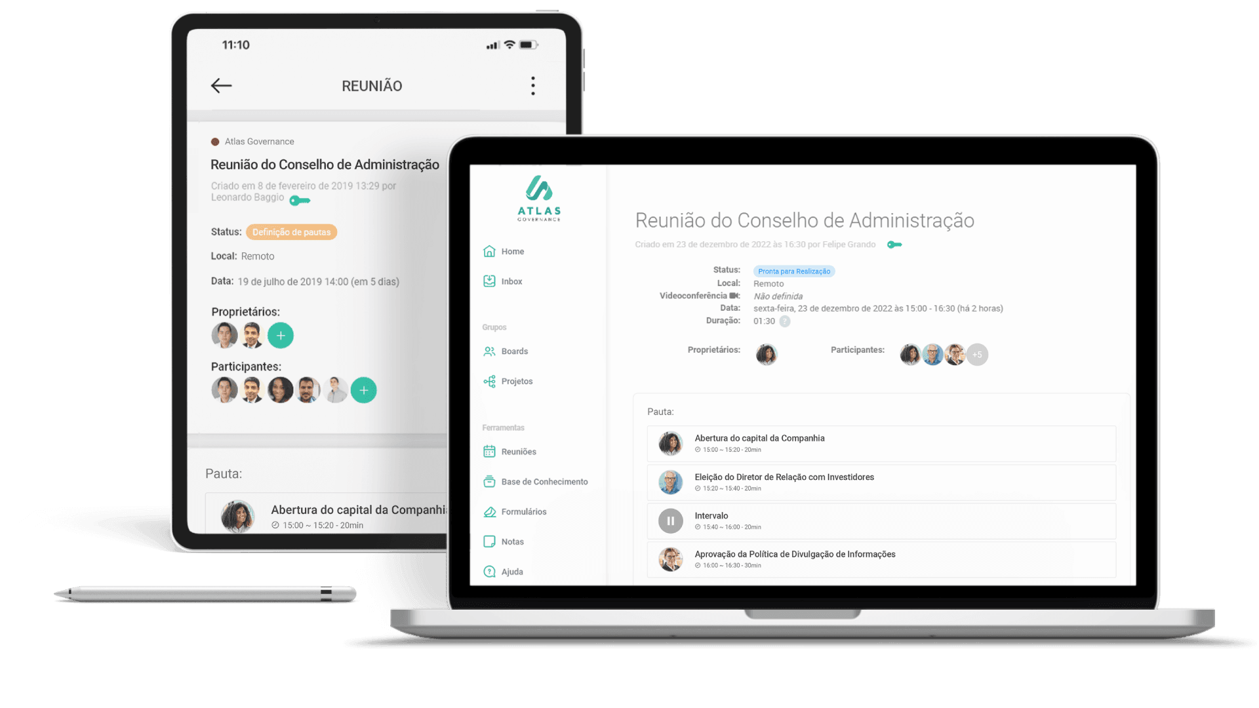
Task: Click Pronta para Realização status button
Action: [x=793, y=271]
